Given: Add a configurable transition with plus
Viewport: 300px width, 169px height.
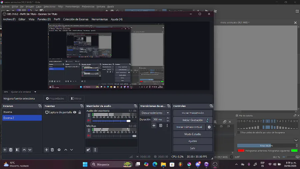Looking at the screenshot, I should point(154,126).
